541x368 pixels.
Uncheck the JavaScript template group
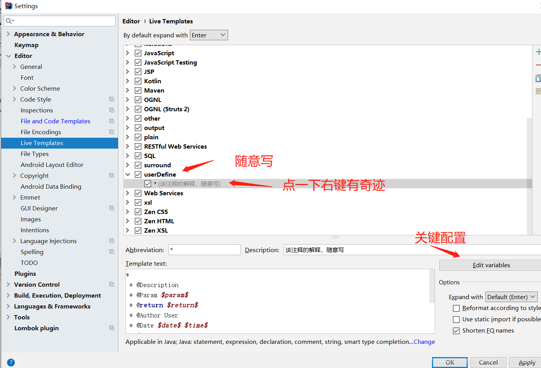138,53
